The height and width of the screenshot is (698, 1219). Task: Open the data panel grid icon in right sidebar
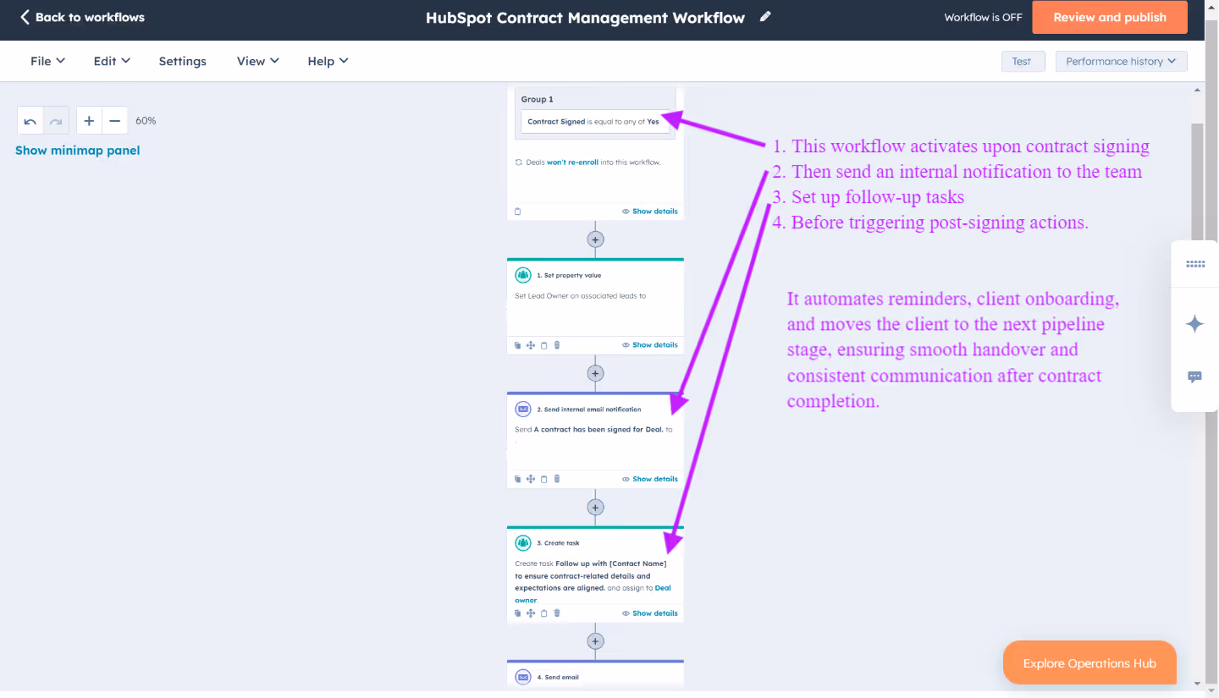[1194, 264]
